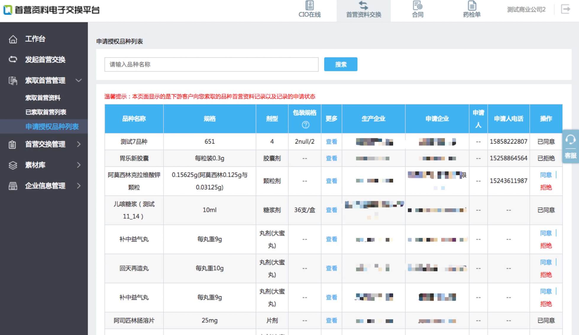Click the 发起首营交换 loop icon
Image resolution: width=579 pixels, height=335 pixels.
(13, 59)
